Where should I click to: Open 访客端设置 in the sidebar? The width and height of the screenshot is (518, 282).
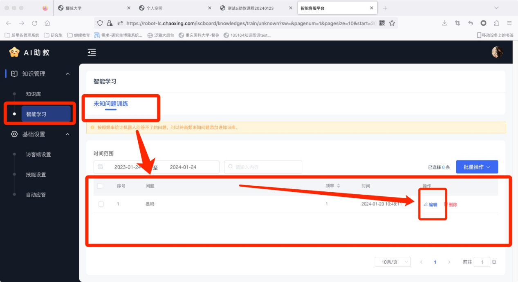[38, 155]
